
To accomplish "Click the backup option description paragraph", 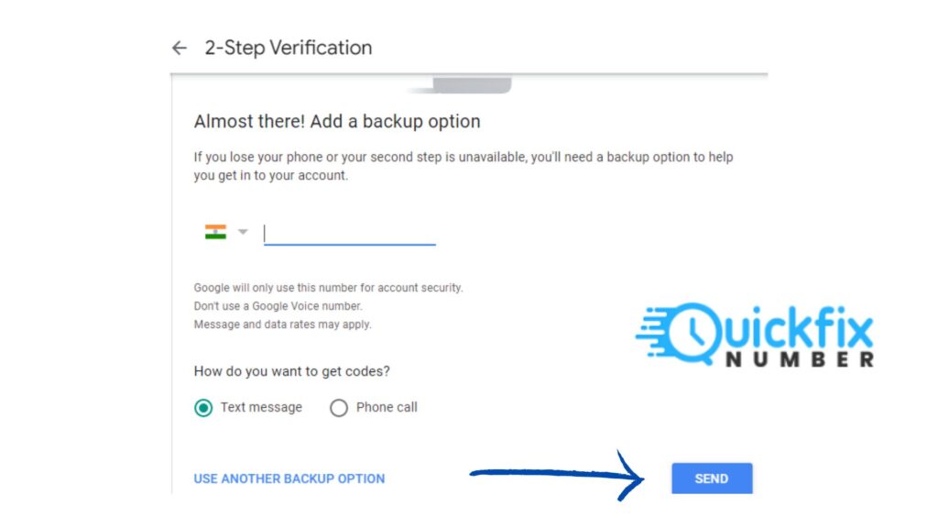I will tap(464, 166).
